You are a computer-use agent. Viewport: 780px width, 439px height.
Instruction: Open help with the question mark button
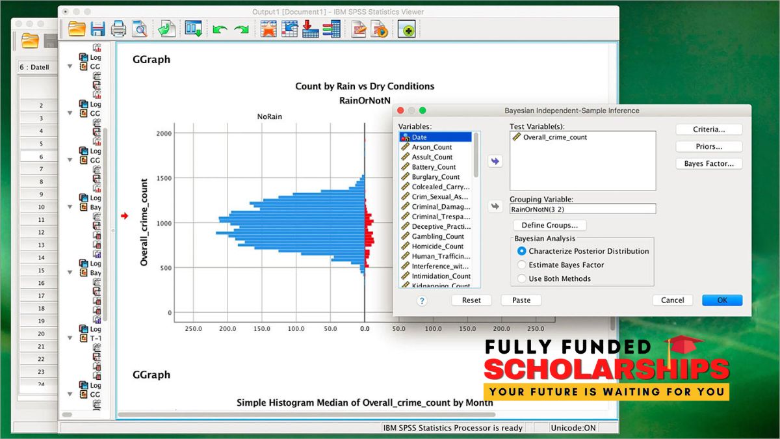pos(422,300)
